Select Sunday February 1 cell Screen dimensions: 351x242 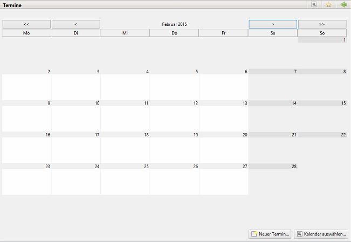click(x=322, y=53)
